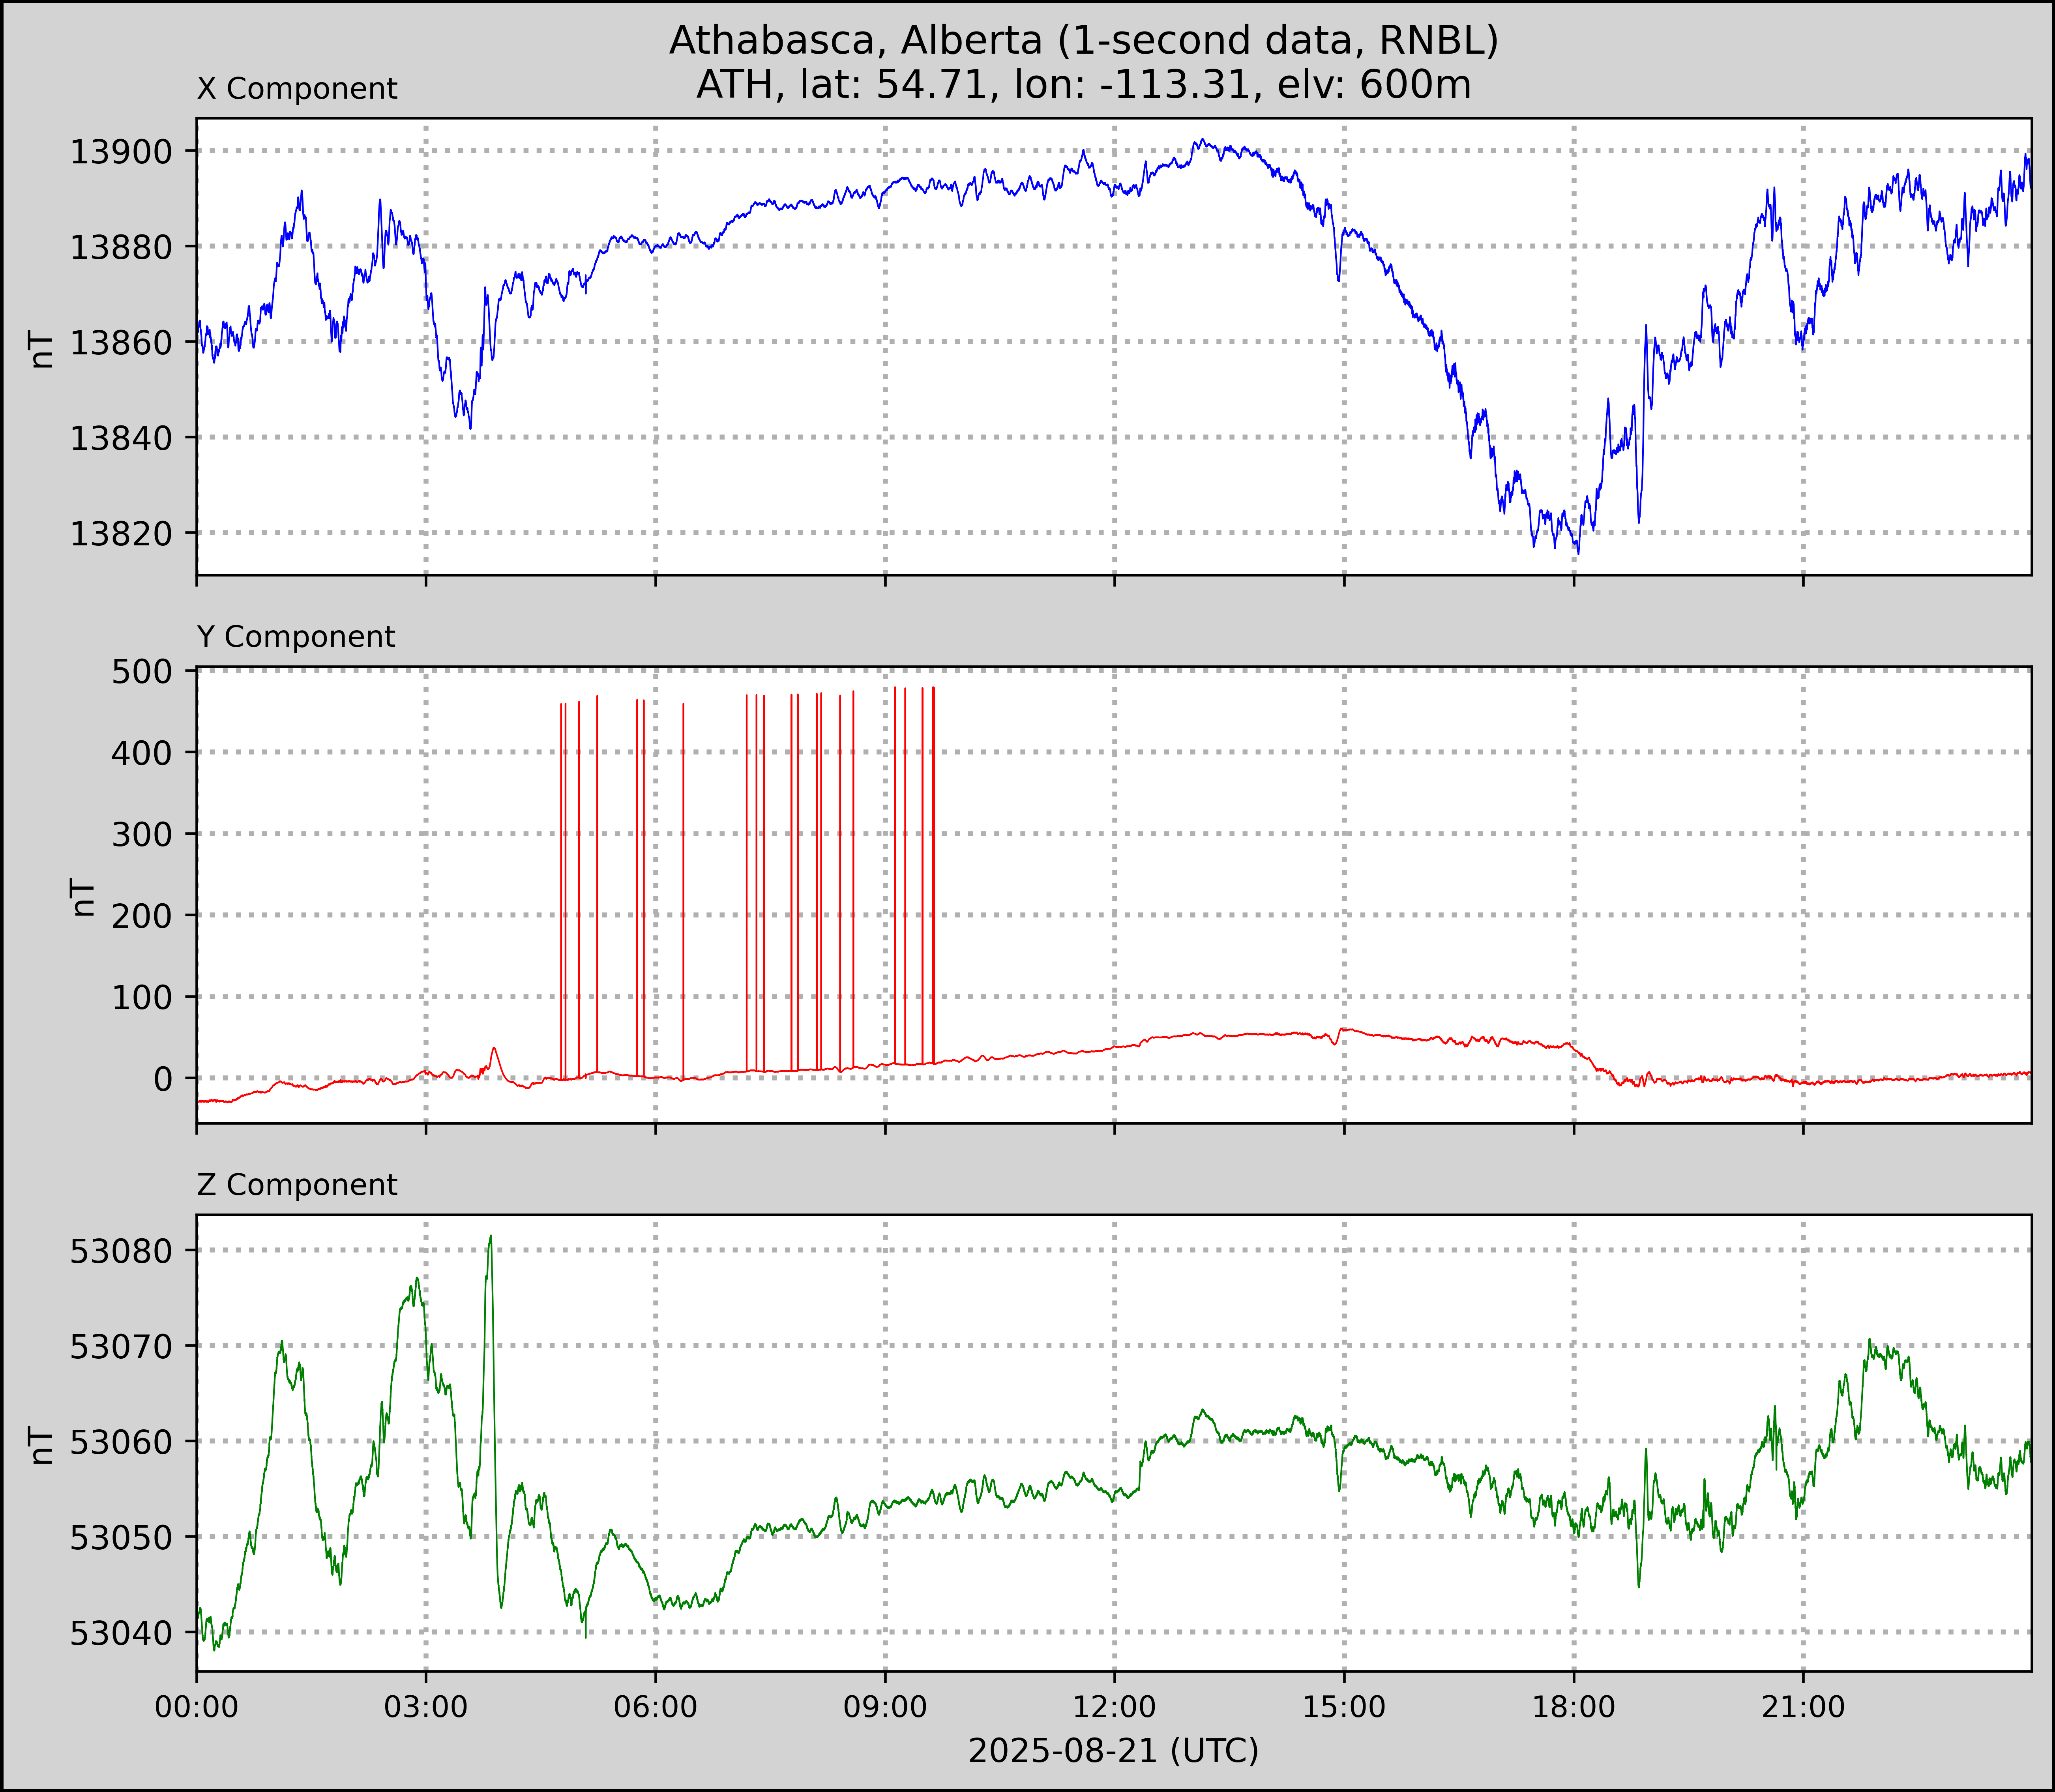Screen dimensions: 2055x1792
Task: Click the 200 tick label in Y panel
Action: pos(142,916)
